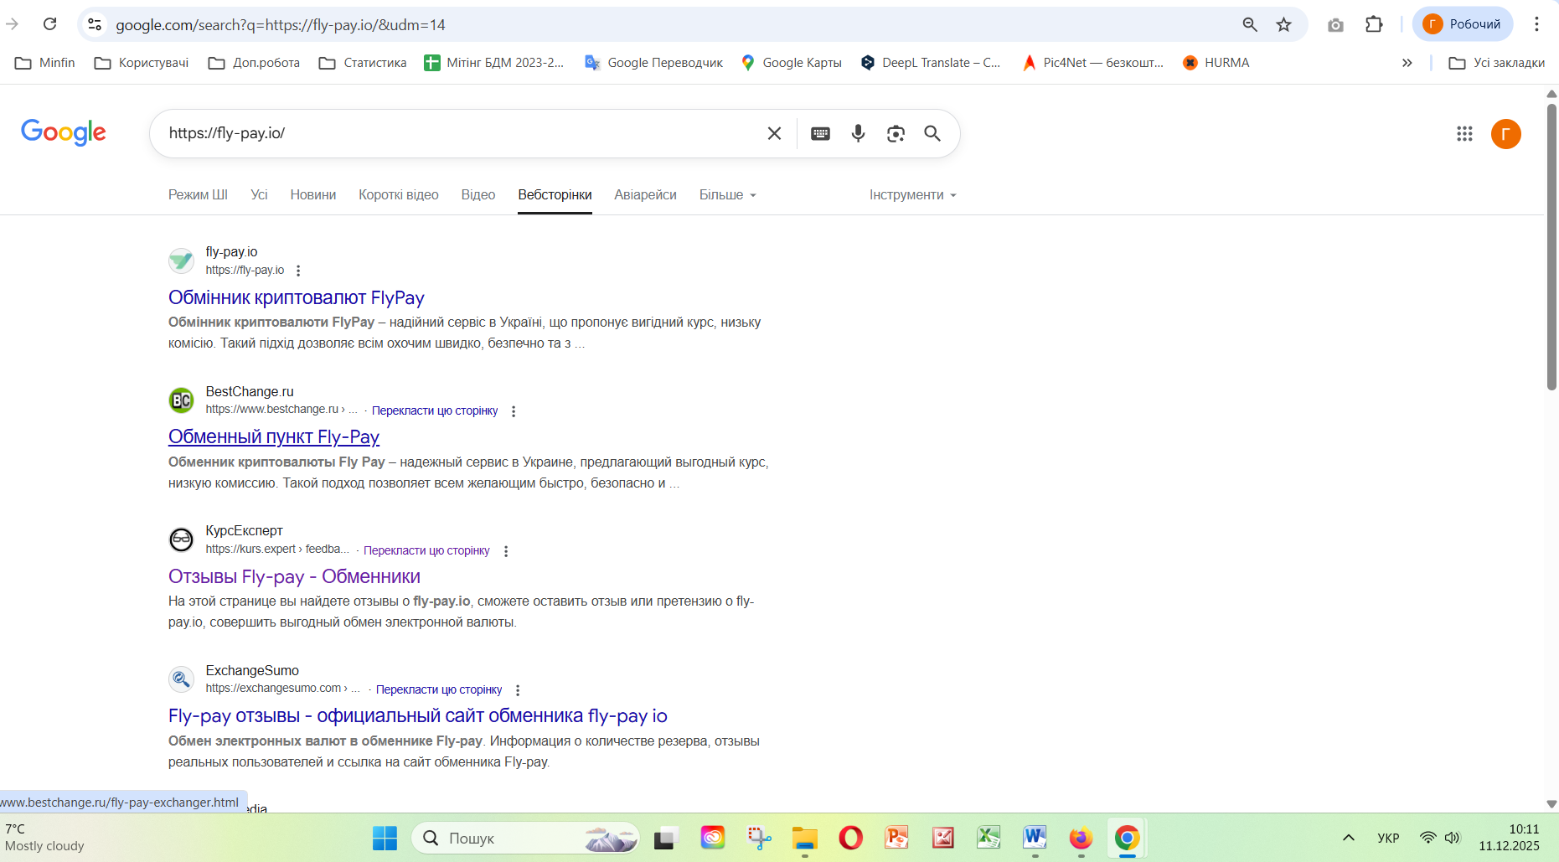Open Firefox from the taskbar
The width and height of the screenshot is (1559, 862).
coord(1081,838)
